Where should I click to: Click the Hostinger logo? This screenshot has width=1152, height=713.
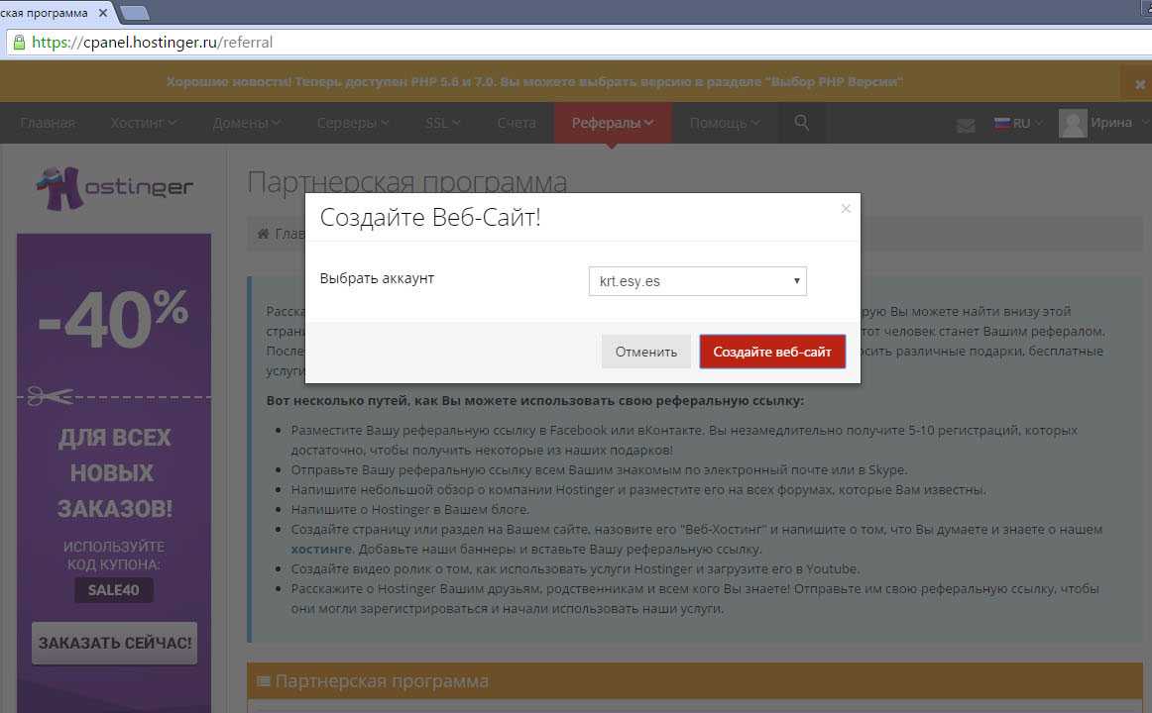(x=114, y=186)
